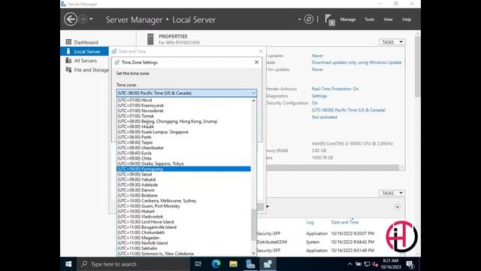This screenshot has height=271, width=481.
Task: Choose Beijing, Chongqing, Hong Kong, Urumqi zone
Action: click(184, 121)
